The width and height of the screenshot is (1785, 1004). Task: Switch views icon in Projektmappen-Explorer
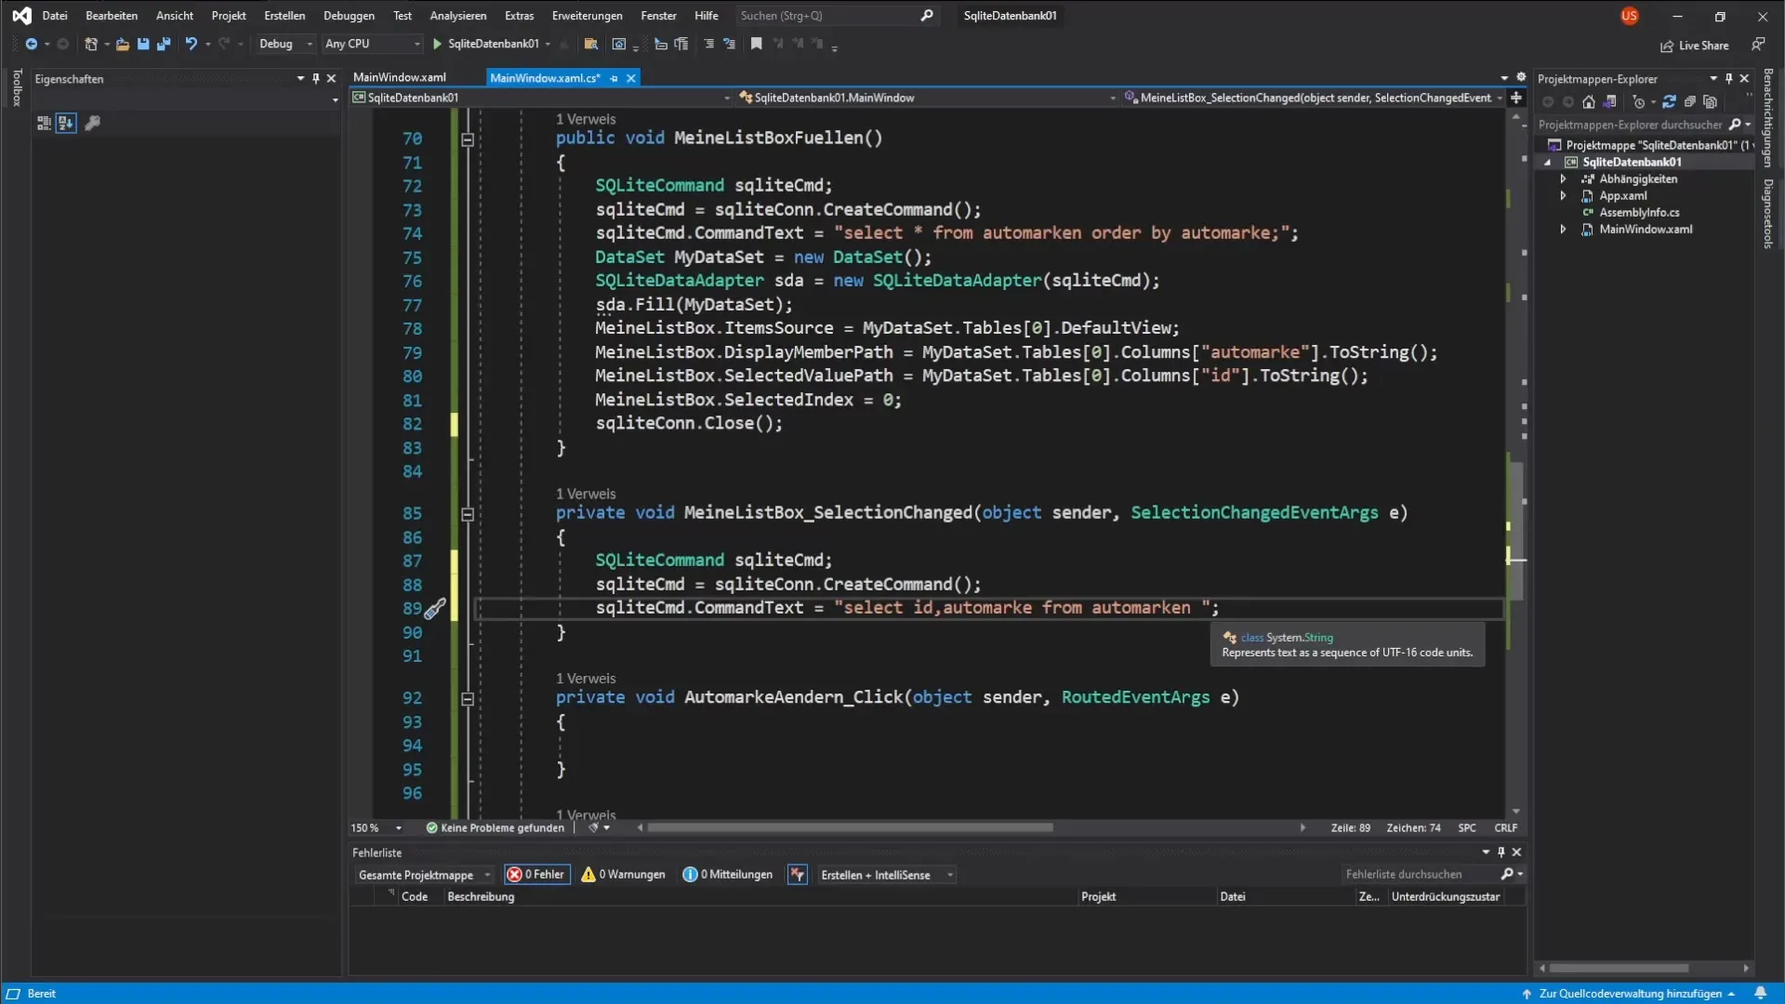pyautogui.click(x=1610, y=102)
